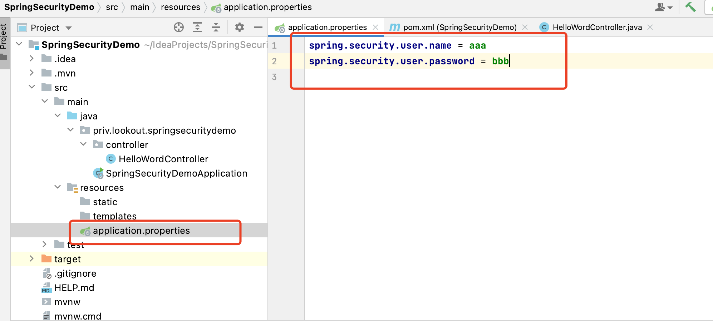Click the resources folder icon
Image resolution: width=713 pixels, height=321 pixels.
click(x=73, y=188)
